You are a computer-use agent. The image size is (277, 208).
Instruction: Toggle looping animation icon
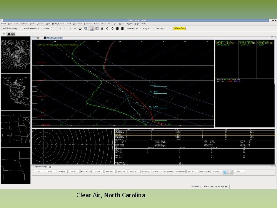(80, 29)
